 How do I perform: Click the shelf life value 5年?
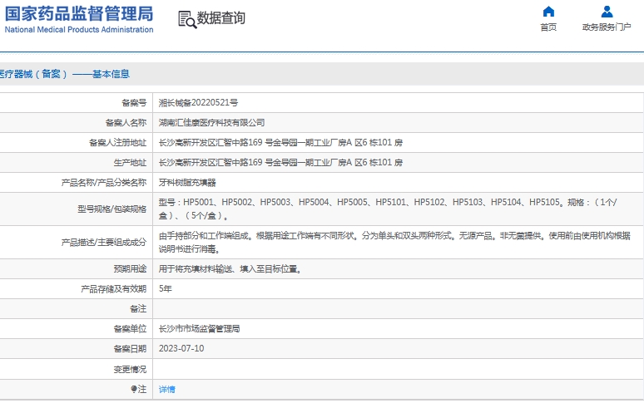pos(165,288)
